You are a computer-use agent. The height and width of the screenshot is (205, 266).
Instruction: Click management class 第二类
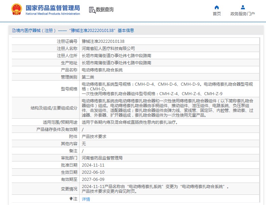pyautogui.click(x=88, y=77)
